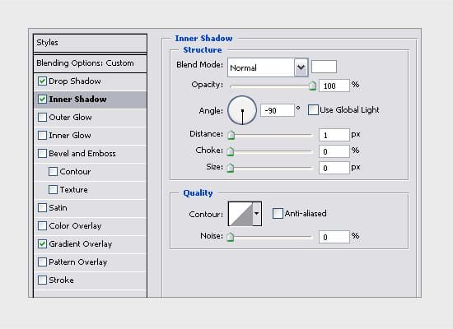Click the Angle dial control
This screenshot has width=453, height=329.
click(x=242, y=110)
